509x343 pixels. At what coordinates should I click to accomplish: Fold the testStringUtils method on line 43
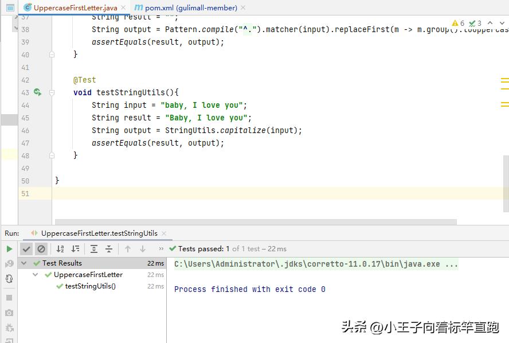click(x=52, y=92)
